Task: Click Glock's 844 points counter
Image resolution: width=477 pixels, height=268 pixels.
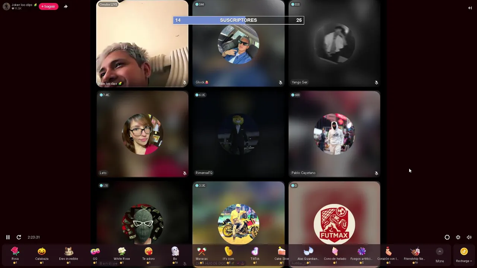Action: pos(200,4)
